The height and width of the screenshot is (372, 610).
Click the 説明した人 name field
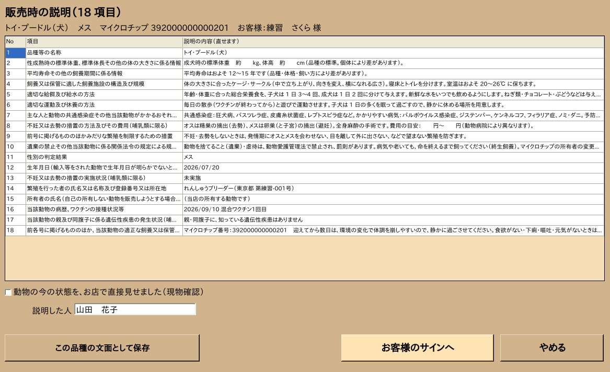135,309
